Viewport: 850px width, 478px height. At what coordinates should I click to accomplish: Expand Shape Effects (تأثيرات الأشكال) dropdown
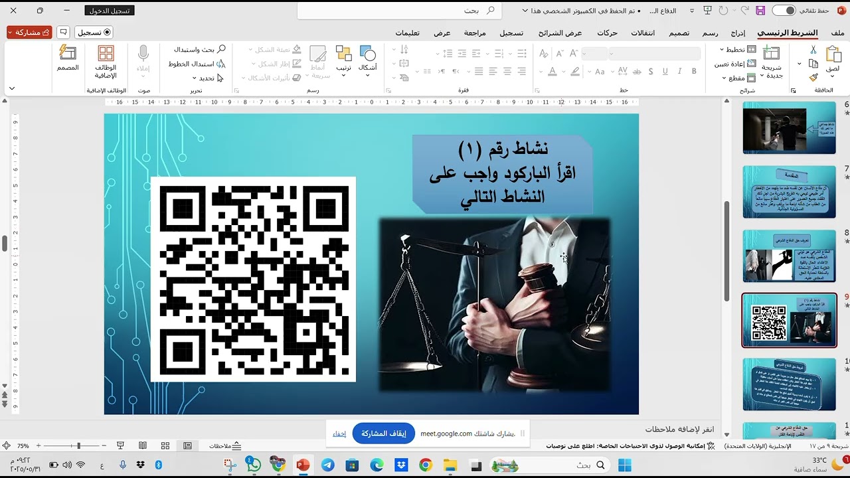tap(271, 78)
